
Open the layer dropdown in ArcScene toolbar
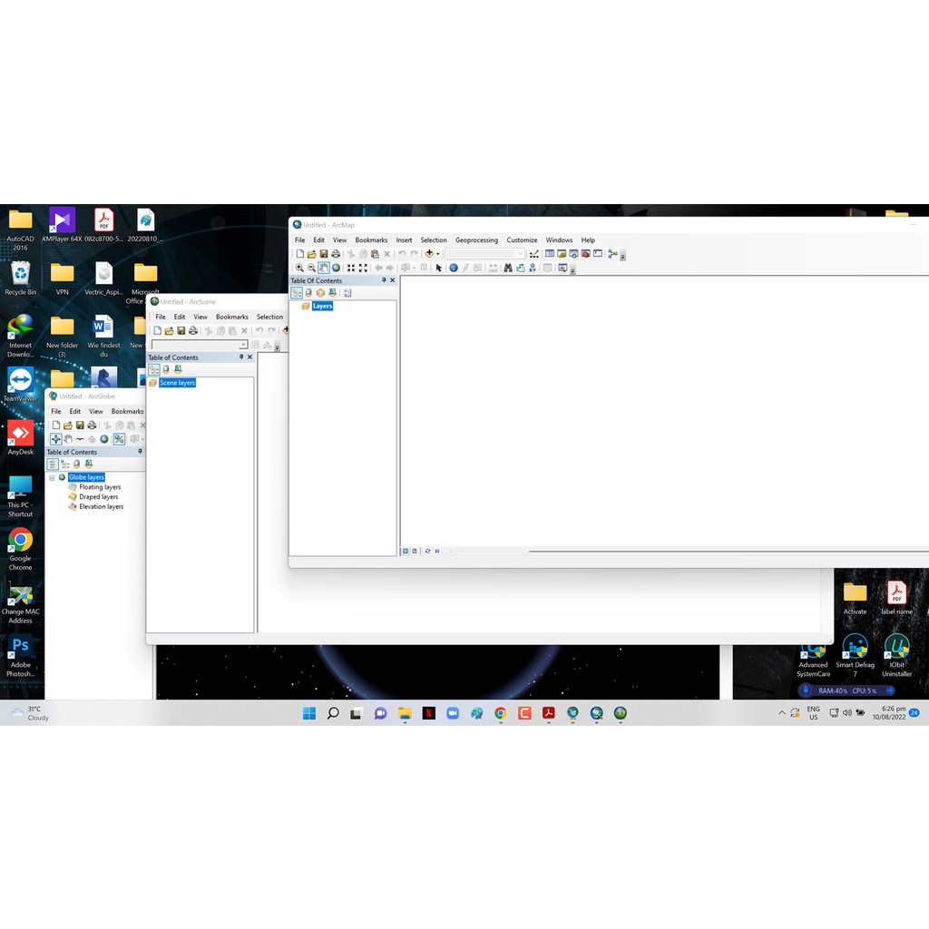coord(243,345)
